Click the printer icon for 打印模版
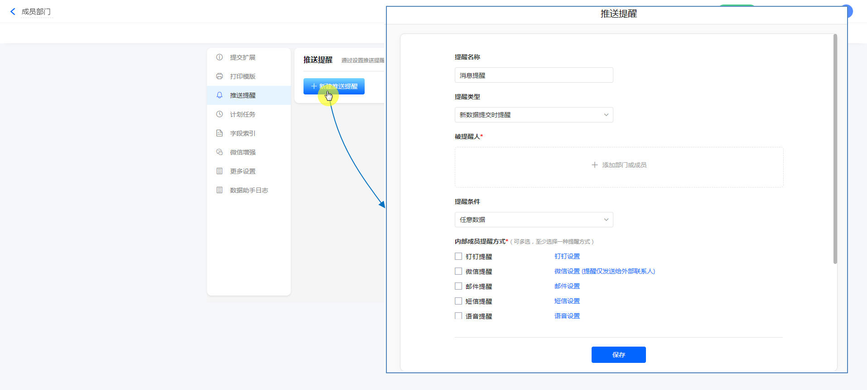Screen dimensions: 867x390 click(x=220, y=76)
